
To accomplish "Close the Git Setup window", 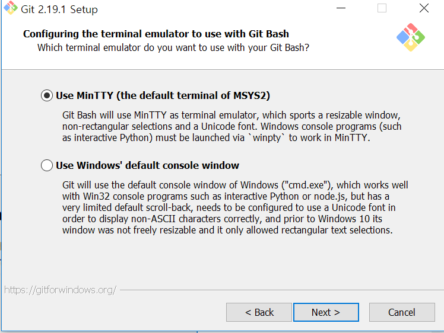I will (424, 8).
